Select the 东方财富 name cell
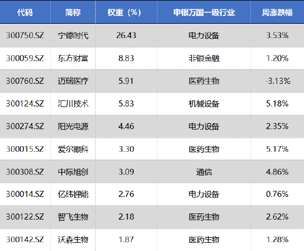The image size is (304, 251). tap(73, 58)
